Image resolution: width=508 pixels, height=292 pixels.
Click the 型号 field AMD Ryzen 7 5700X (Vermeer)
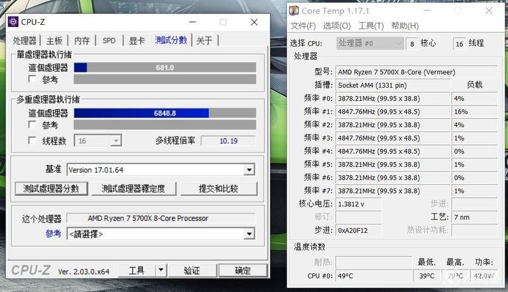coord(417,72)
